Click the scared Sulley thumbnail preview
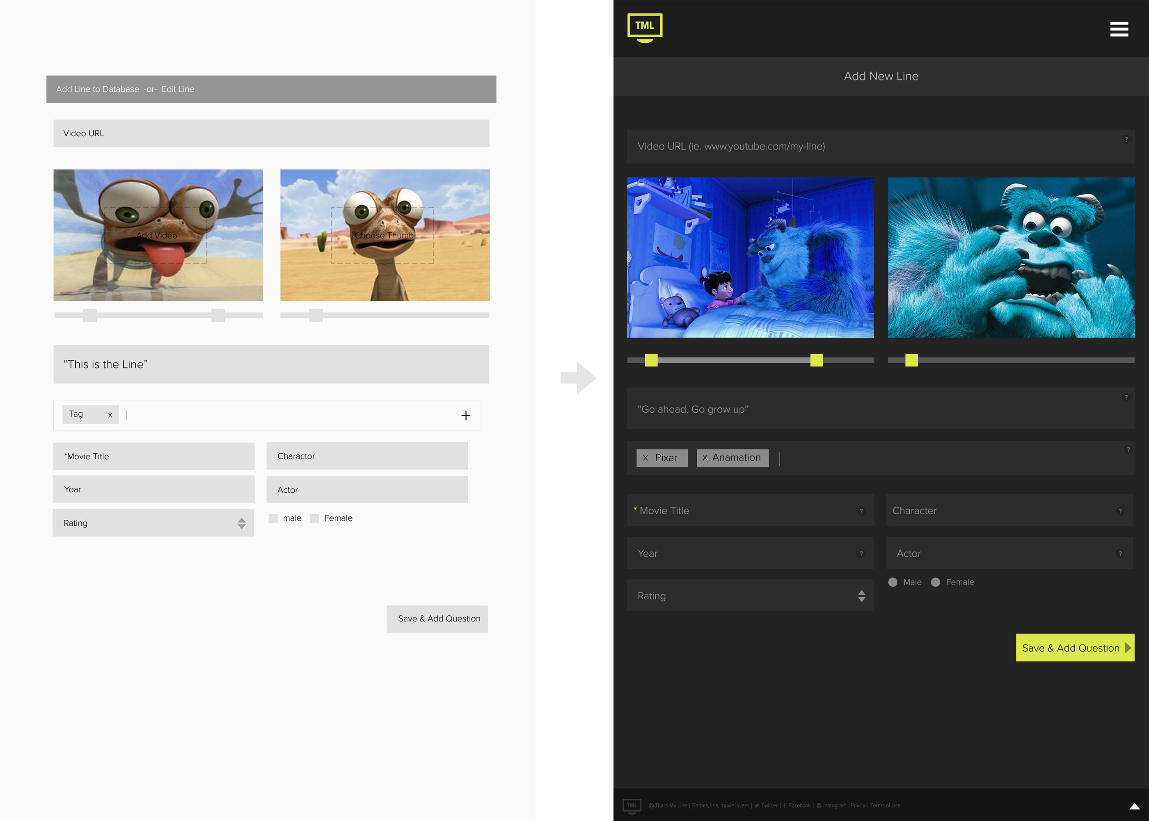 pos(1012,257)
